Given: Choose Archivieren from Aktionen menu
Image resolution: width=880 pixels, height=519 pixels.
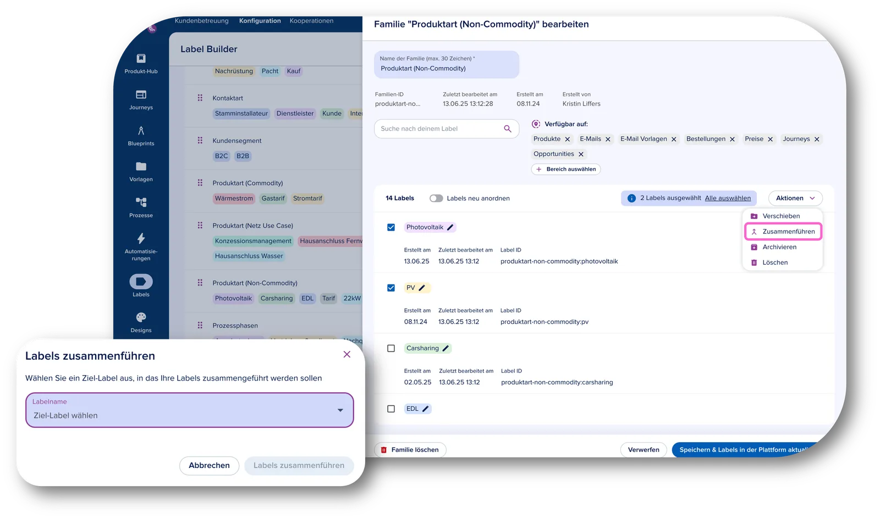Looking at the screenshot, I should (783, 247).
